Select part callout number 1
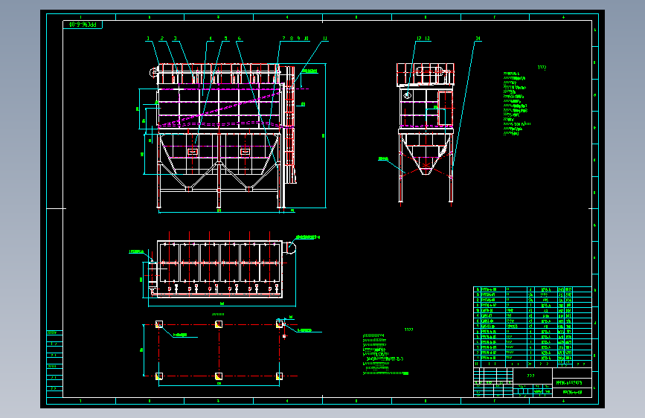The width and height of the screenshot is (645, 418). 149,38
